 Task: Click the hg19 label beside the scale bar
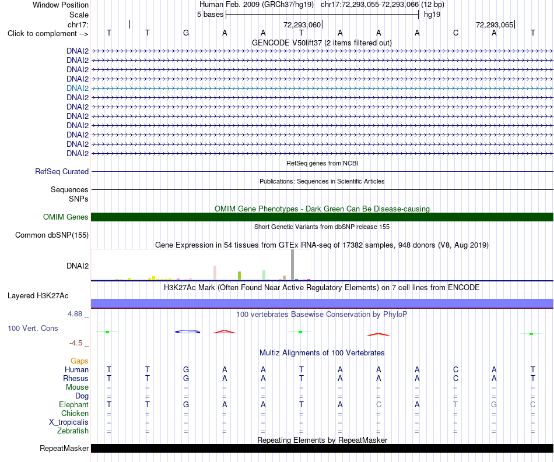(432, 15)
